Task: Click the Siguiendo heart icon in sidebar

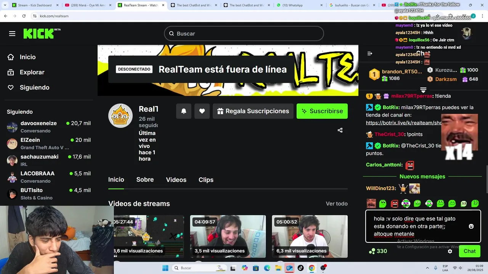Action: pyautogui.click(x=11, y=88)
